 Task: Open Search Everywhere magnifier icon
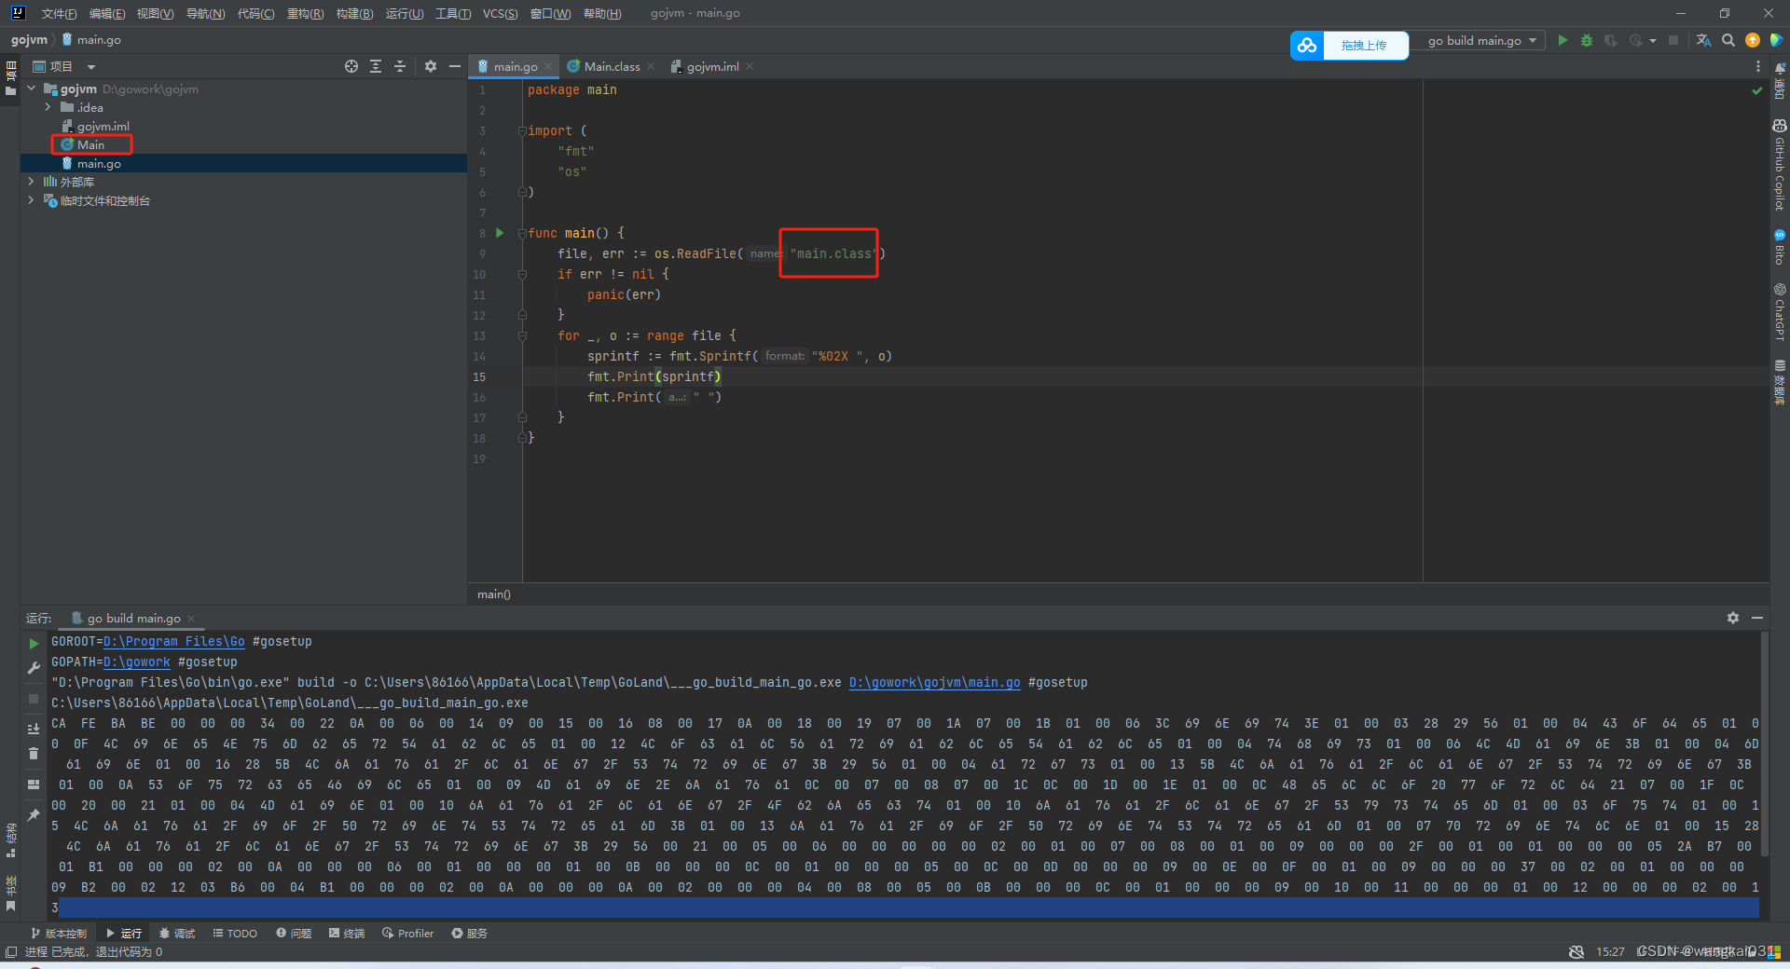point(1728,40)
